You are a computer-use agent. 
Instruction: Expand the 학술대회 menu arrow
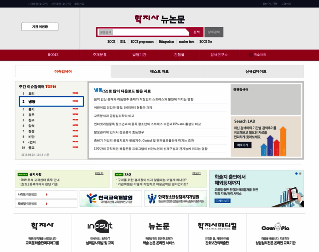click(x=269, y=55)
